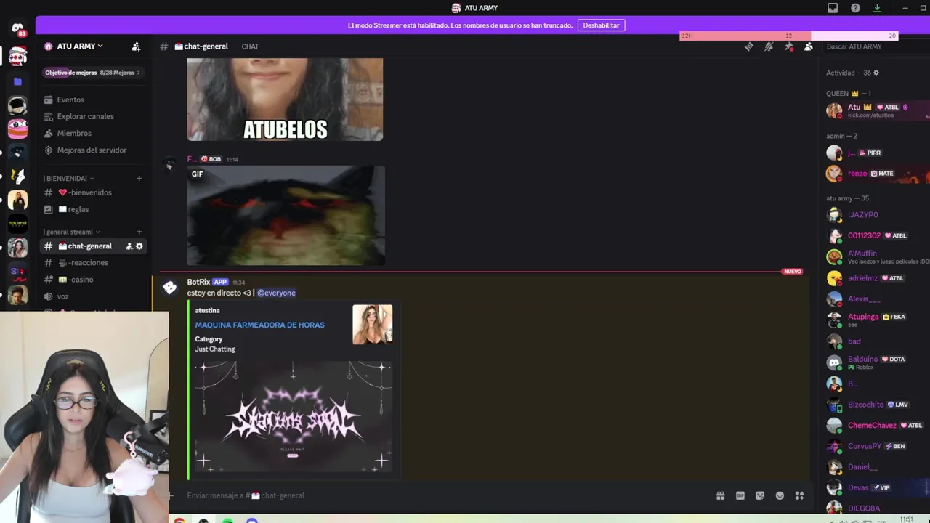The image size is (930, 523).
Task: Expand Objetivo de mejoras arrow
Action: [x=138, y=73]
